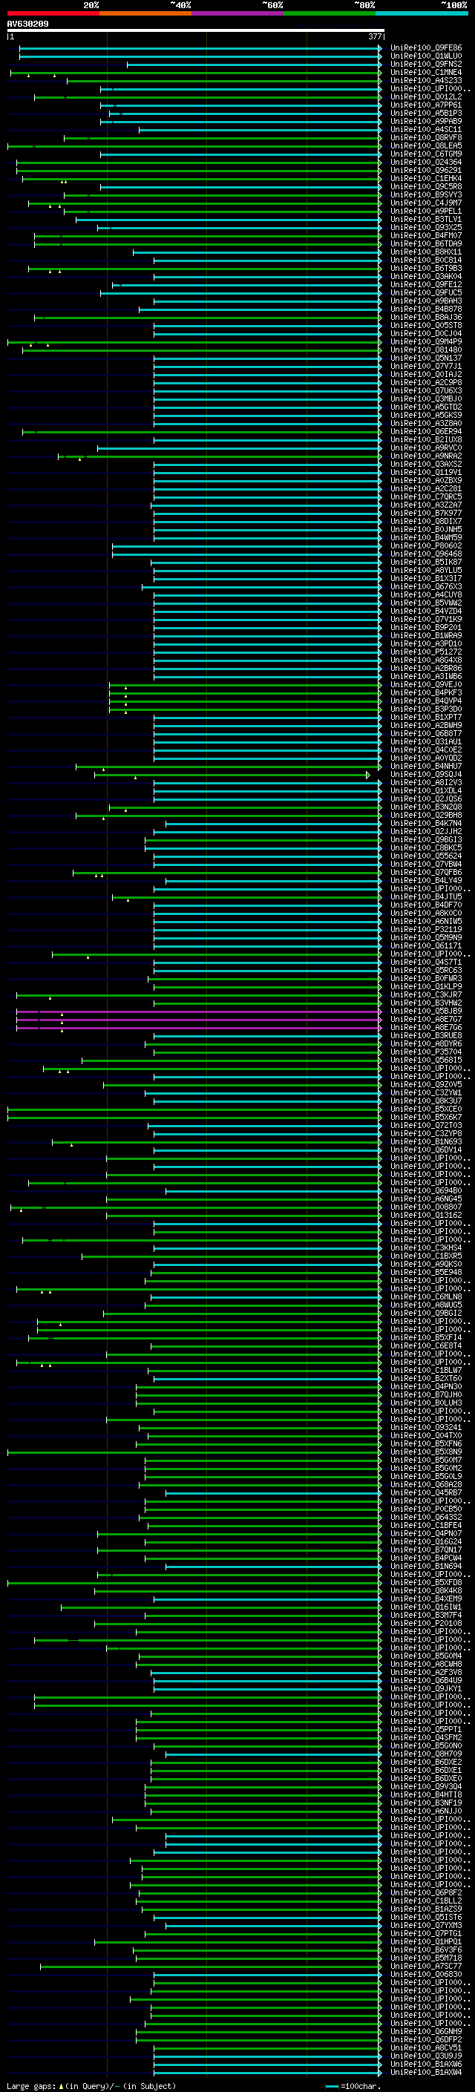Click the cyan ~100% identity legend segment
This screenshot has width=475, height=2092.
[421, 13]
